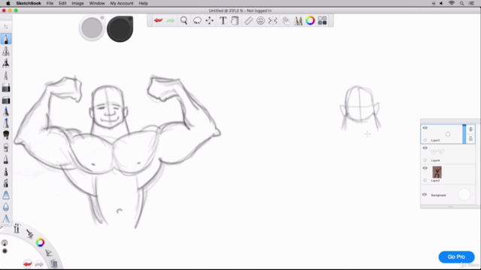Select the round bristle paintbrush in palette
This screenshot has width=481, height=270.
(6, 135)
